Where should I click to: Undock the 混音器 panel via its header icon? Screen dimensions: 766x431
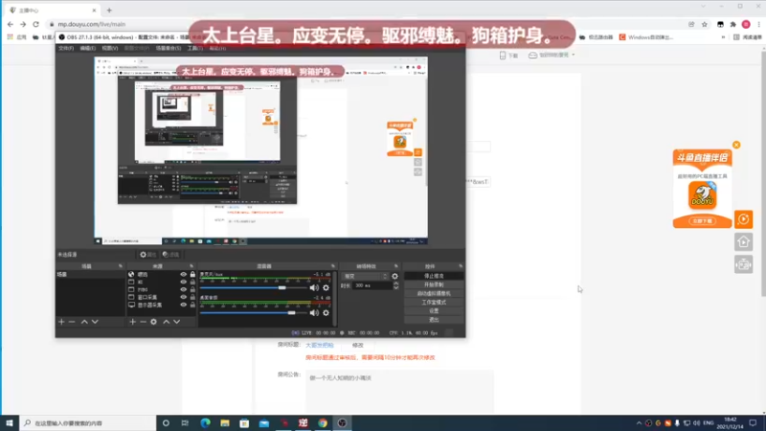pos(333,266)
